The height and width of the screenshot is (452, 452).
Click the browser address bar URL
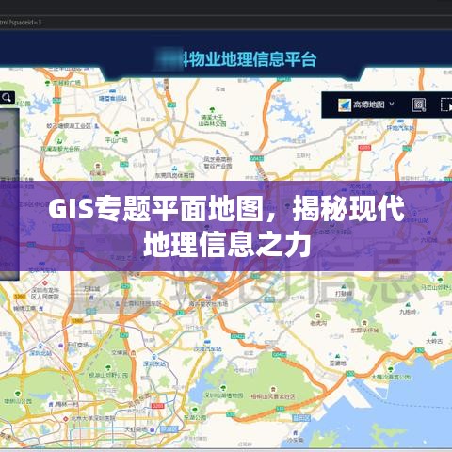(x=21, y=23)
